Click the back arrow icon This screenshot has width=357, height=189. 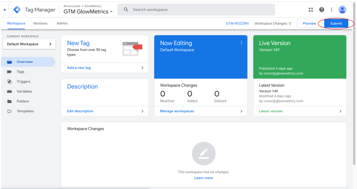pos(5,10)
